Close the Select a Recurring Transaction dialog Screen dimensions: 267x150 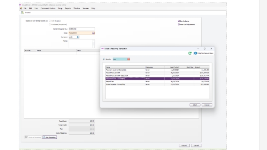[212, 49]
